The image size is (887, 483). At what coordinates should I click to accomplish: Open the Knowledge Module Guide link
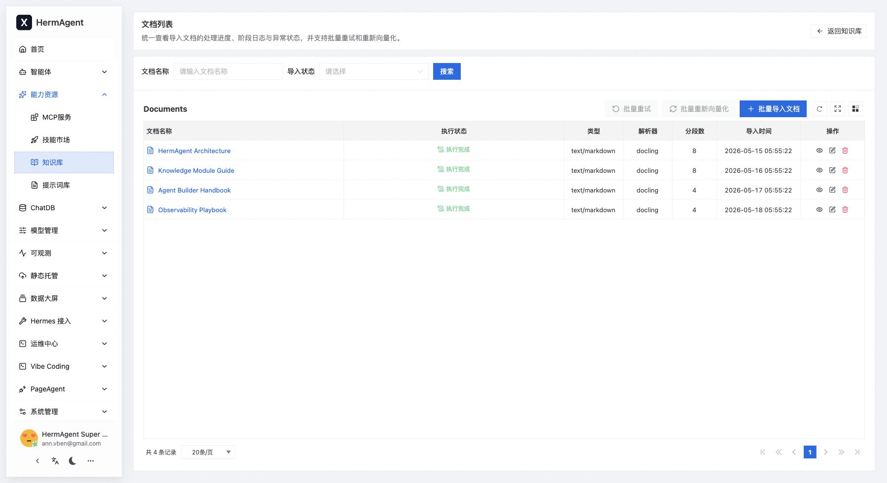coord(196,170)
